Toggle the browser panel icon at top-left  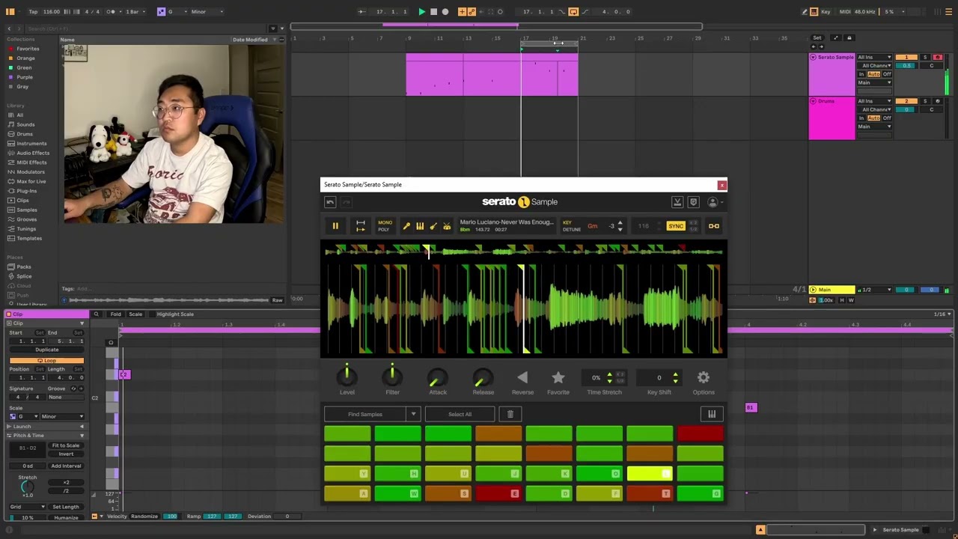click(10, 11)
